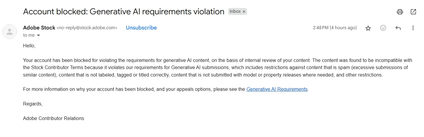Print this email with the printer icon

[x=400, y=12]
